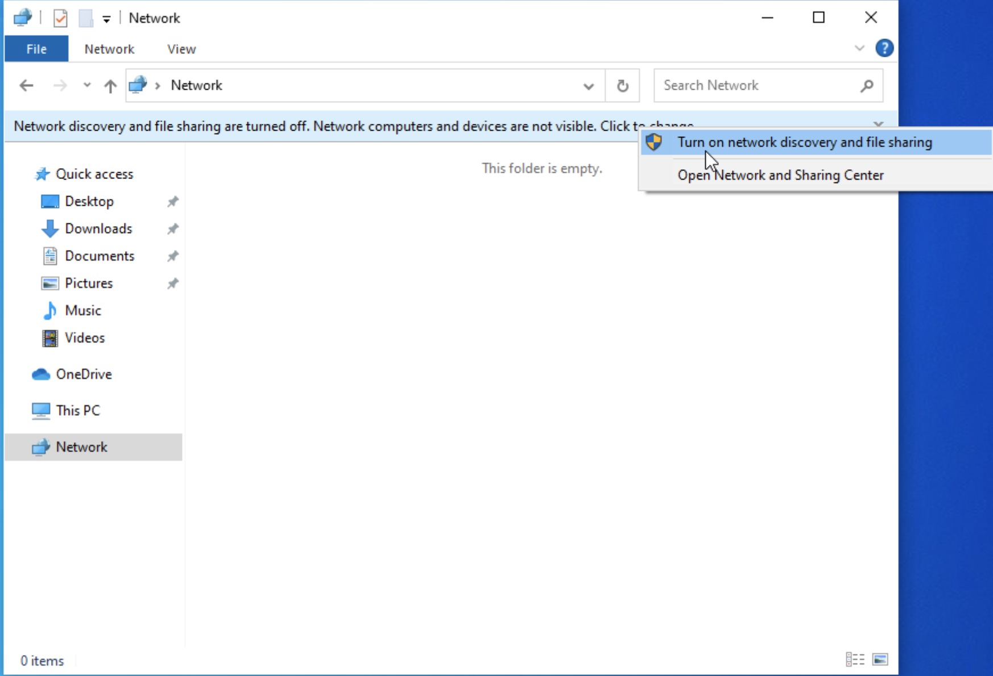The image size is (993, 676).
Task: Expand the ribbon with the chevron
Action: pyautogui.click(x=859, y=48)
